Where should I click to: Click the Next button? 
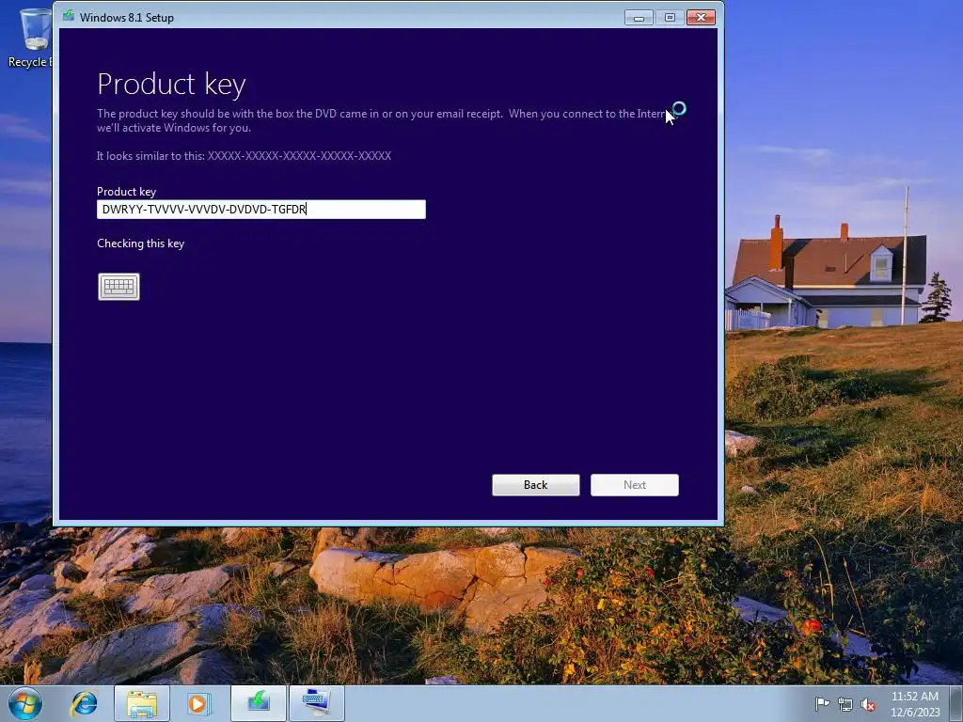click(x=635, y=485)
